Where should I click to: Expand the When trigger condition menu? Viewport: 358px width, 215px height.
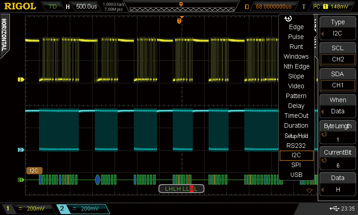[x=337, y=106]
